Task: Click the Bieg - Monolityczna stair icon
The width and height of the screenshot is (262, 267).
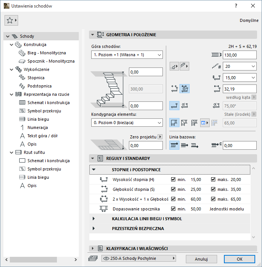Action: click(x=22, y=53)
